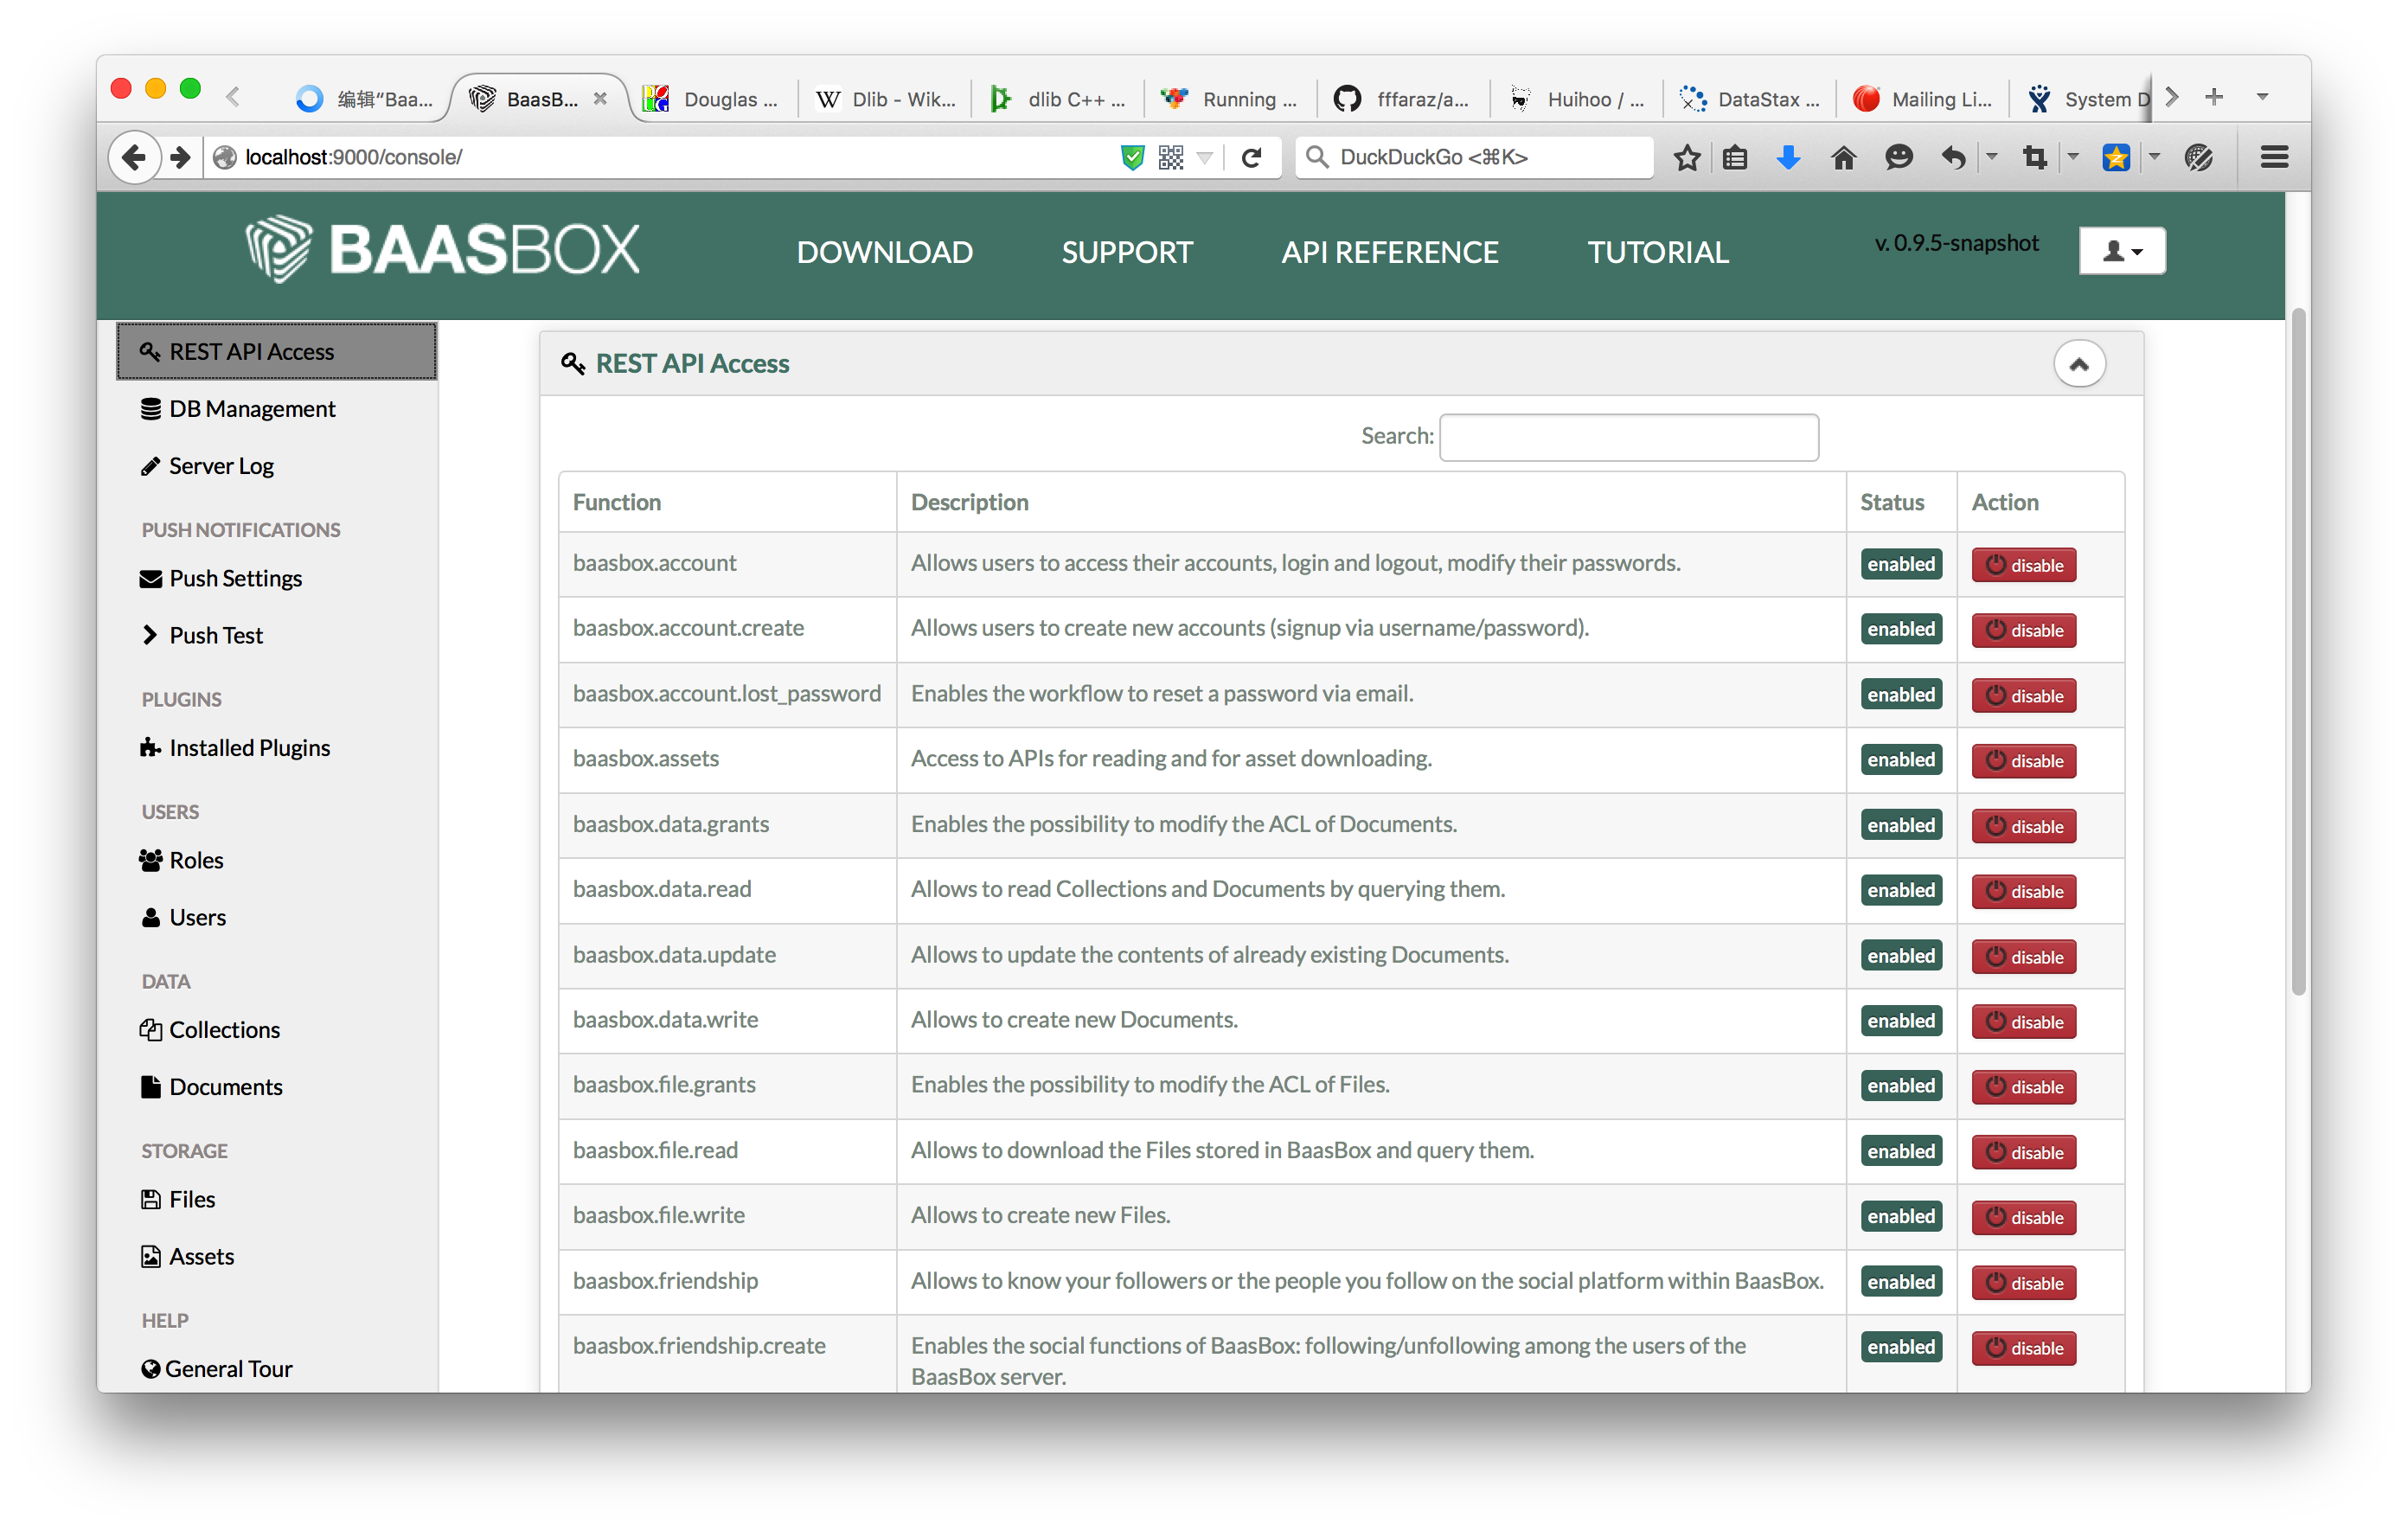This screenshot has height=1531, width=2408.
Task: Open the user account dropdown in header
Action: point(2121,251)
